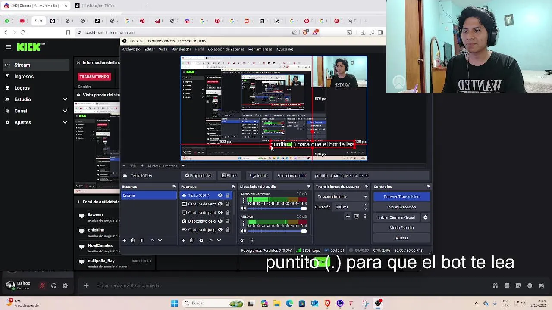Open advanced audio properties gear in the mixer footer
The image size is (552, 310).
pos(242,240)
